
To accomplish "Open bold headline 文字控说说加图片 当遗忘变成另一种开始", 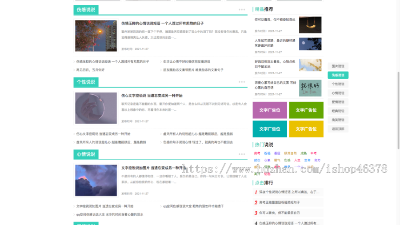I will point(154,168).
